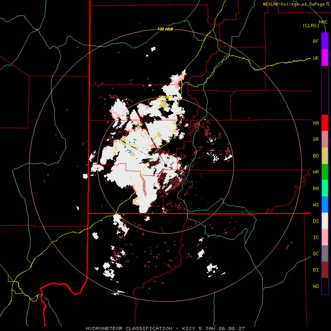Click the [CLAS] units label
Image resolution: width=331 pixels, height=331 pixels.
click(x=311, y=26)
